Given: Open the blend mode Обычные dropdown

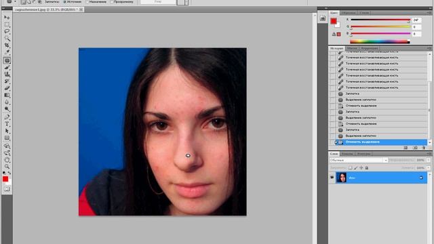Looking at the screenshot, I should 359,160.
